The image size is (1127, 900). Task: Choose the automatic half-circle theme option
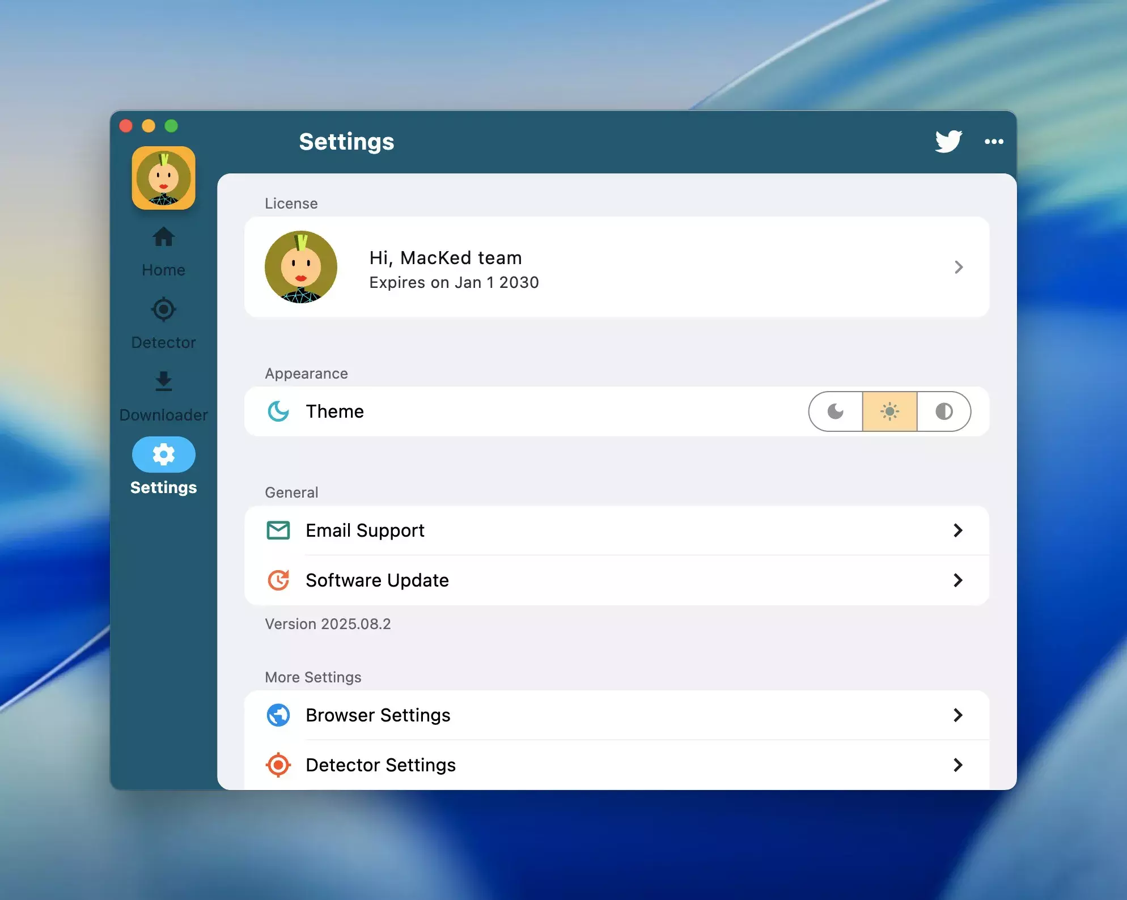(x=944, y=411)
